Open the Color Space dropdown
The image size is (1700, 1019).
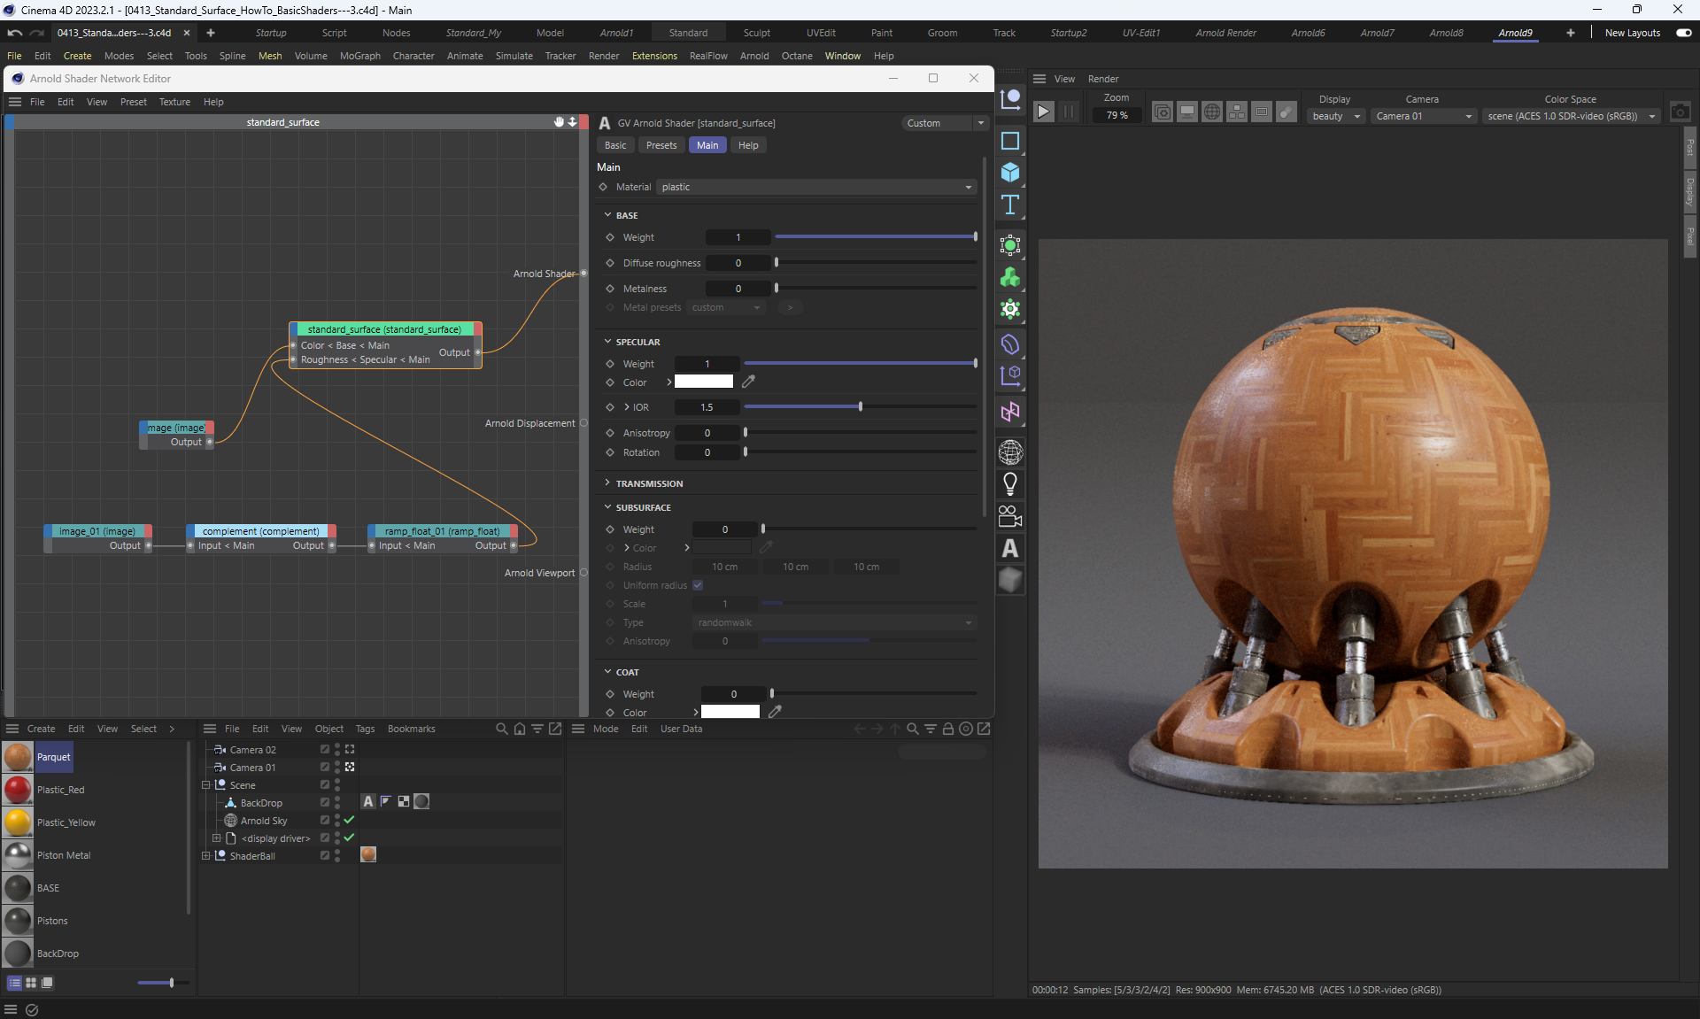point(1571,116)
